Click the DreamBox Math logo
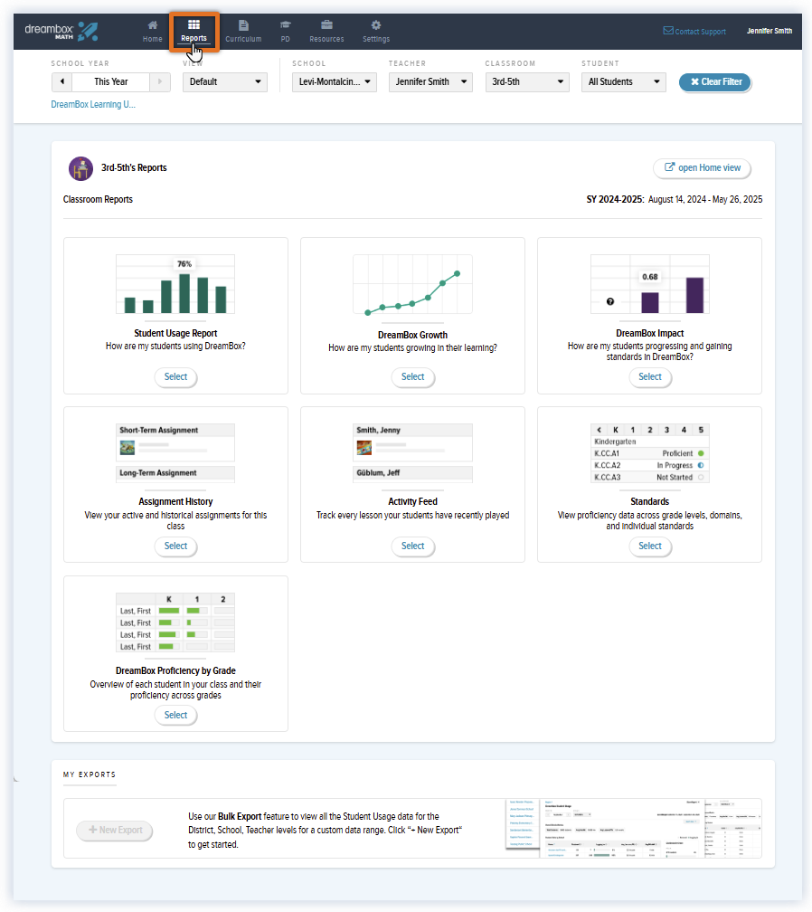The image size is (812, 912). [61, 32]
